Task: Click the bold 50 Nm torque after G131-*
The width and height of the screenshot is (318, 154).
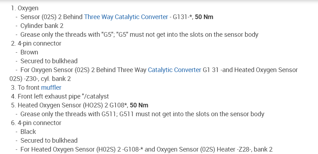Action: pos(204,17)
